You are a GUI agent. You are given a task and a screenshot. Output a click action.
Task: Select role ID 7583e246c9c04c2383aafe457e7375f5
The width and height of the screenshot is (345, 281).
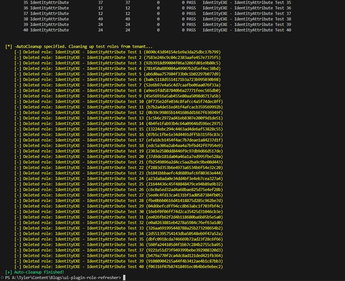(182, 58)
